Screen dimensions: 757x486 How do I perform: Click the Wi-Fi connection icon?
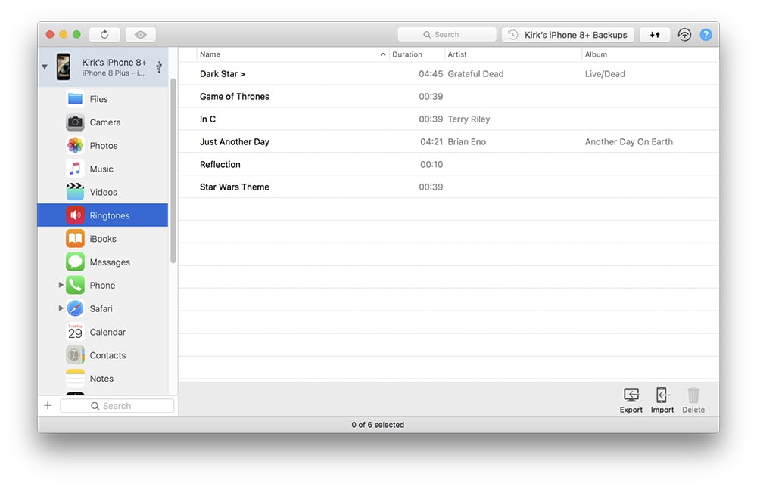(x=684, y=35)
